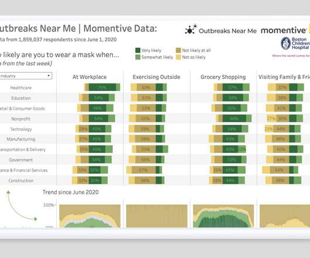The width and height of the screenshot is (310, 258).
Task: Open the Industry dropdown selector
Action: (x=26, y=76)
